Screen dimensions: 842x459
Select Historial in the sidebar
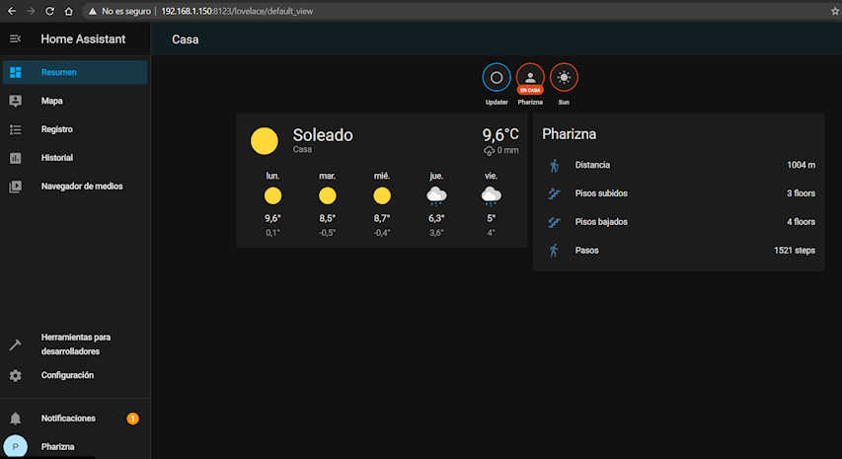[x=75, y=158]
